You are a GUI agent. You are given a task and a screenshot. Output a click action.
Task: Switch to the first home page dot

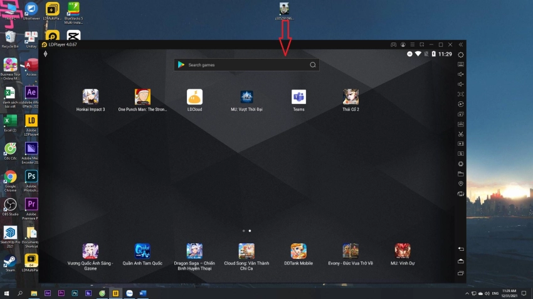(x=243, y=231)
